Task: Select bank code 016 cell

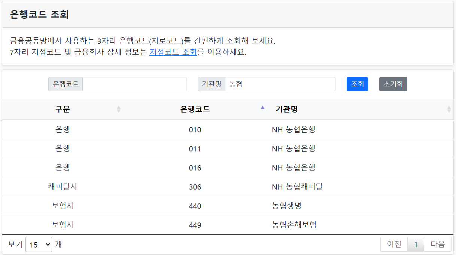Action: pos(195,168)
